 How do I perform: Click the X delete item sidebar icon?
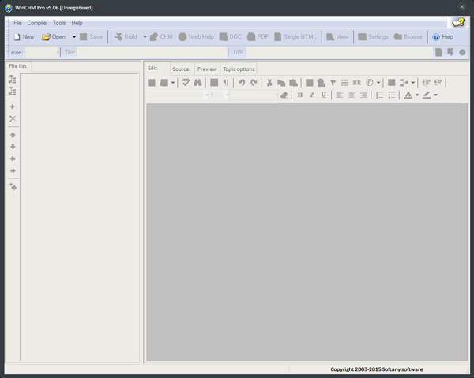(x=13, y=118)
